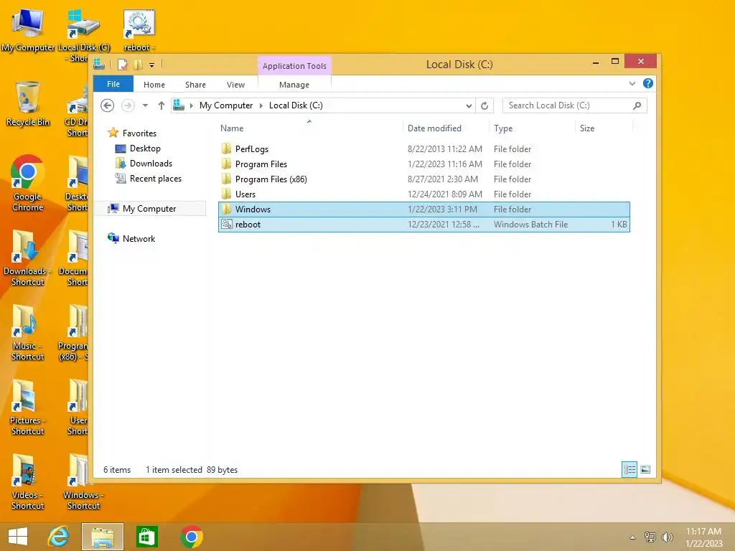Select Favorites in the navigation pane
The width and height of the screenshot is (735, 551).
coord(139,133)
